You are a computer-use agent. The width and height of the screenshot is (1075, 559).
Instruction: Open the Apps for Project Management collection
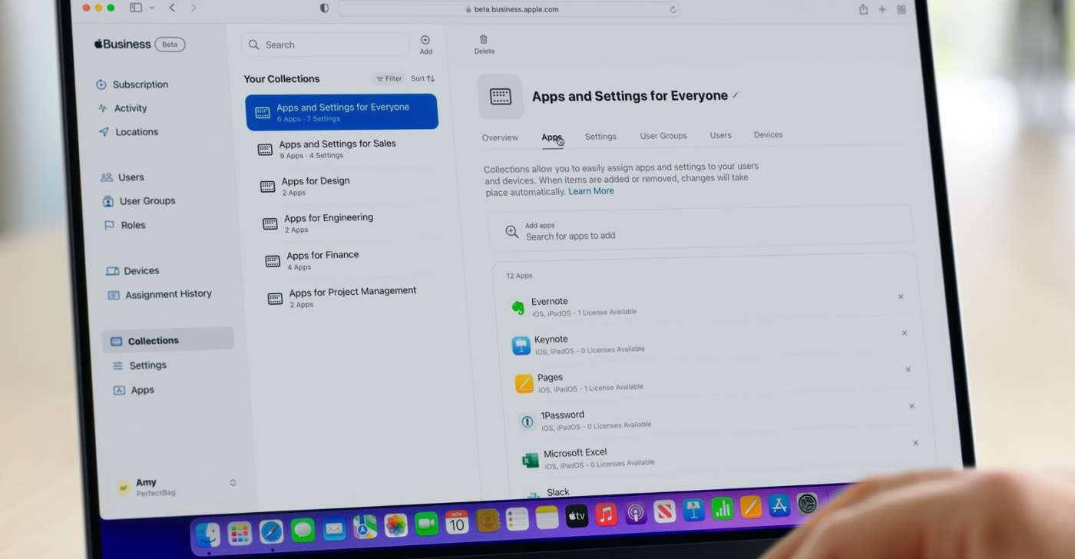(356, 297)
